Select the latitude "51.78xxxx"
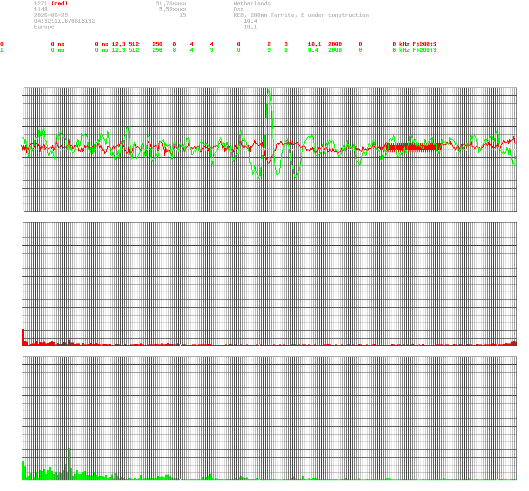This screenshot has height=491, width=529. [x=171, y=3]
